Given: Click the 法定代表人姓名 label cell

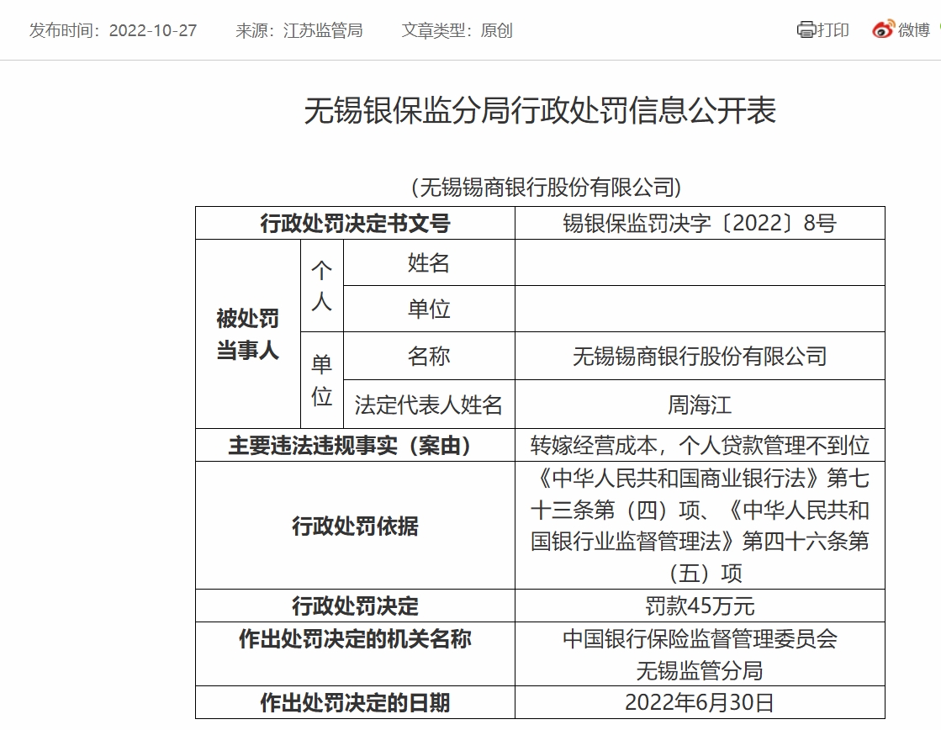Looking at the screenshot, I should point(429,405).
